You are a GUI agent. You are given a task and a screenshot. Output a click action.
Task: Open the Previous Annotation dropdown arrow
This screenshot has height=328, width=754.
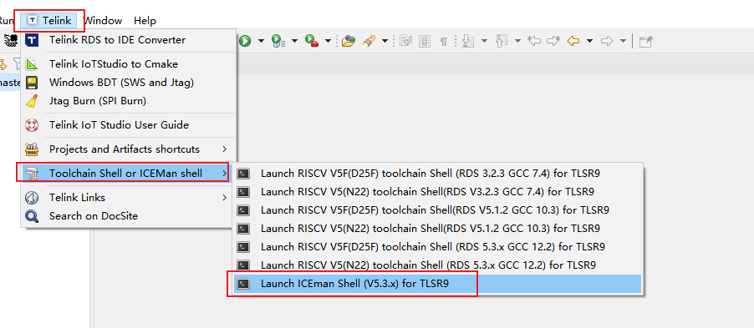(517, 41)
